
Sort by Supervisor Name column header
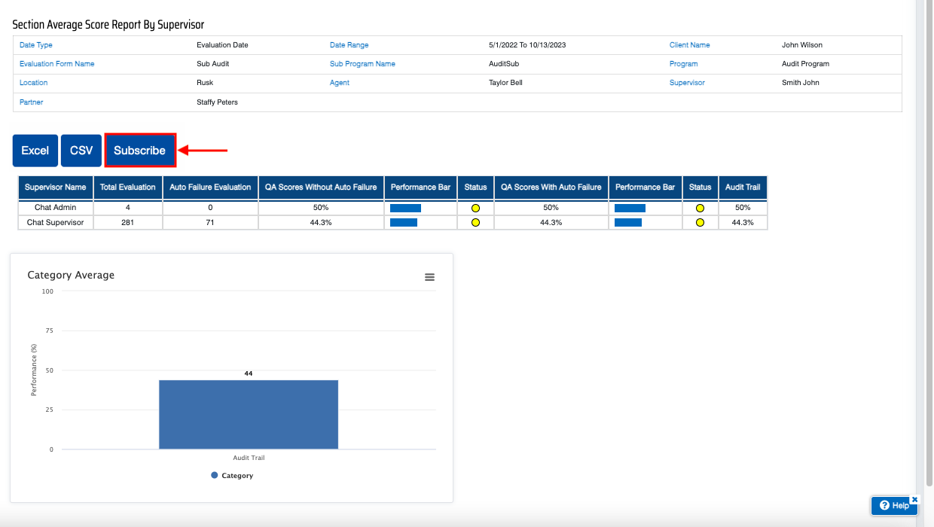point(55,187)
